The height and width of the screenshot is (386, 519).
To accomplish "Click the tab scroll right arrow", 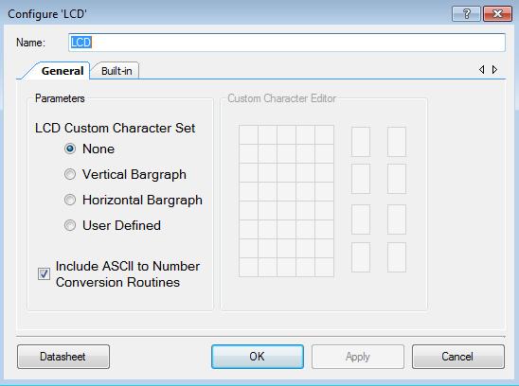I will (x=494, y=69).
